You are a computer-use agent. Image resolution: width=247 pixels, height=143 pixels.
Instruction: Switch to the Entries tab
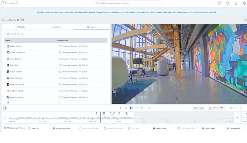(x=56, y=27)
